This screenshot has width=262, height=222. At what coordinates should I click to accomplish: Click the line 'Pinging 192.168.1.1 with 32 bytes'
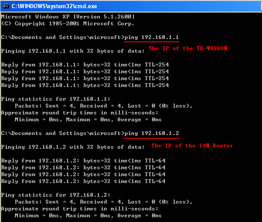(73, 51)
